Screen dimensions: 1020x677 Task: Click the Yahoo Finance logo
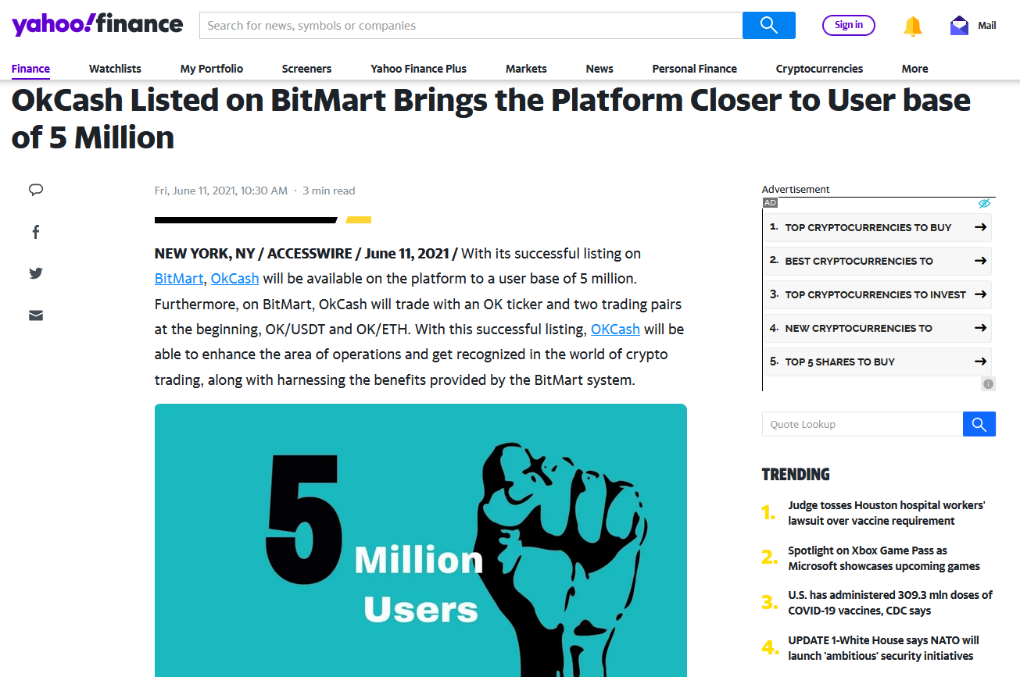click(97, 25)
